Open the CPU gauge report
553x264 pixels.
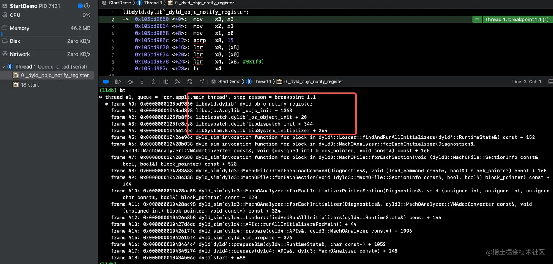pyautogui.click(x=47, y=15)
